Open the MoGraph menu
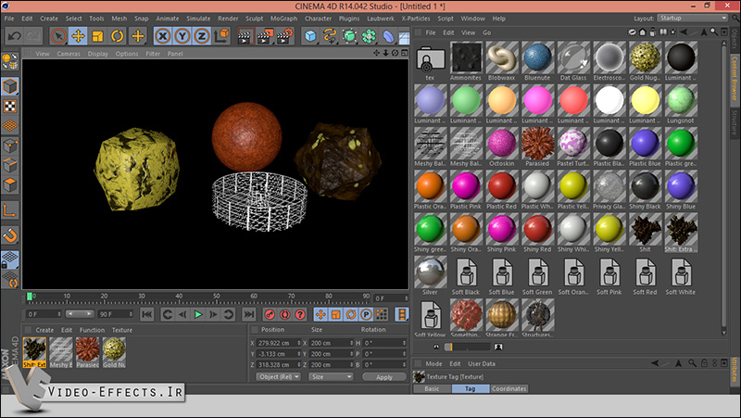Image resolution: width=741 pixels, height=418 pixels. 283,19
